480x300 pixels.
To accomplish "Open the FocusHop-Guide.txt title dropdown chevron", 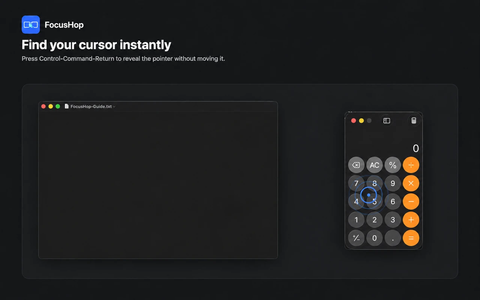I will coord(114,107).
